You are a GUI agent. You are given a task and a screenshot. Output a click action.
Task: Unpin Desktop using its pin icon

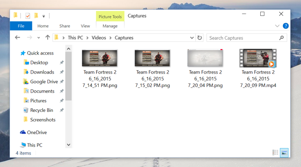[62, 62]
